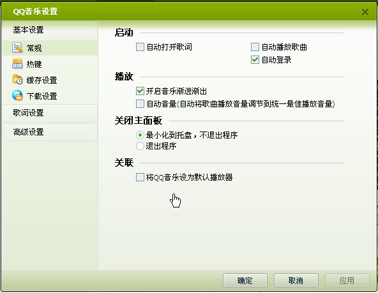Click the 应用 button
378x293 pixels.
347,280
